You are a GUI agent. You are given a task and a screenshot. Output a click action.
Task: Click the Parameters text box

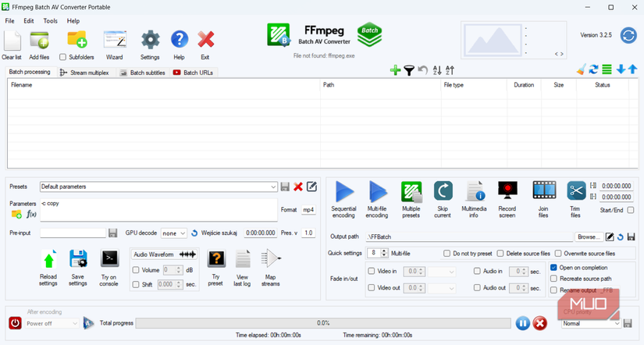tap(158, 210)
